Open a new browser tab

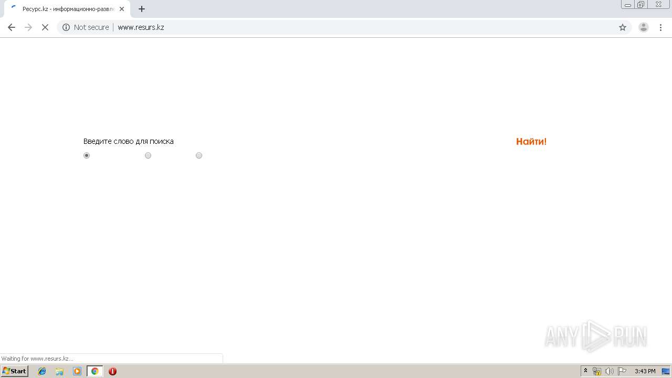pyautogui.click(x=142, y=9)
